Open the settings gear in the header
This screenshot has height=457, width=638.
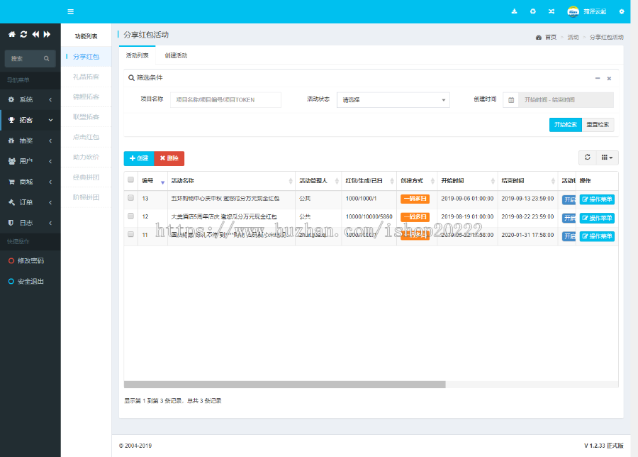click(622, 12)
